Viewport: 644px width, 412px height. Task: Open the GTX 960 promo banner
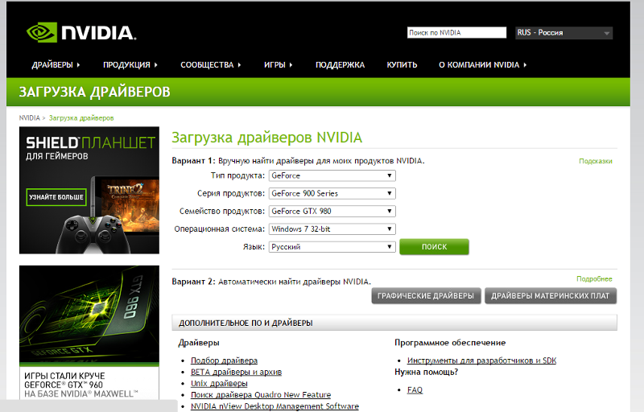coord(89,332)
